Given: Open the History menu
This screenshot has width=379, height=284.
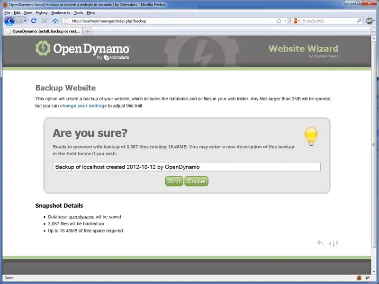Looking at the screenshot, I should click(x=42, y=13).
